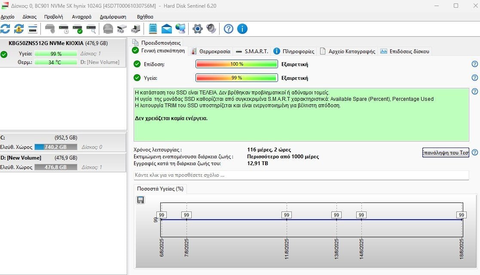This screenshot has width=480, height=275.
Task: Click the Hard Disk Sentinel title bar icon
Action: click(5, 6)
